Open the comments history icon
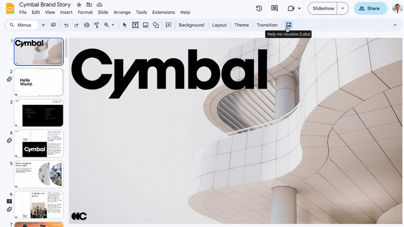The image size is (404, 227). click(275, 8)
